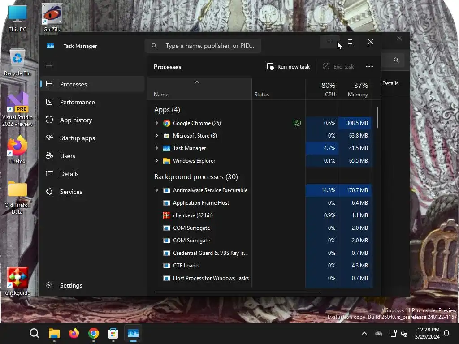Open GoZilla desktop shortcut
The width and height of the screenshot is (459, 344).
(x=52, y=17)
